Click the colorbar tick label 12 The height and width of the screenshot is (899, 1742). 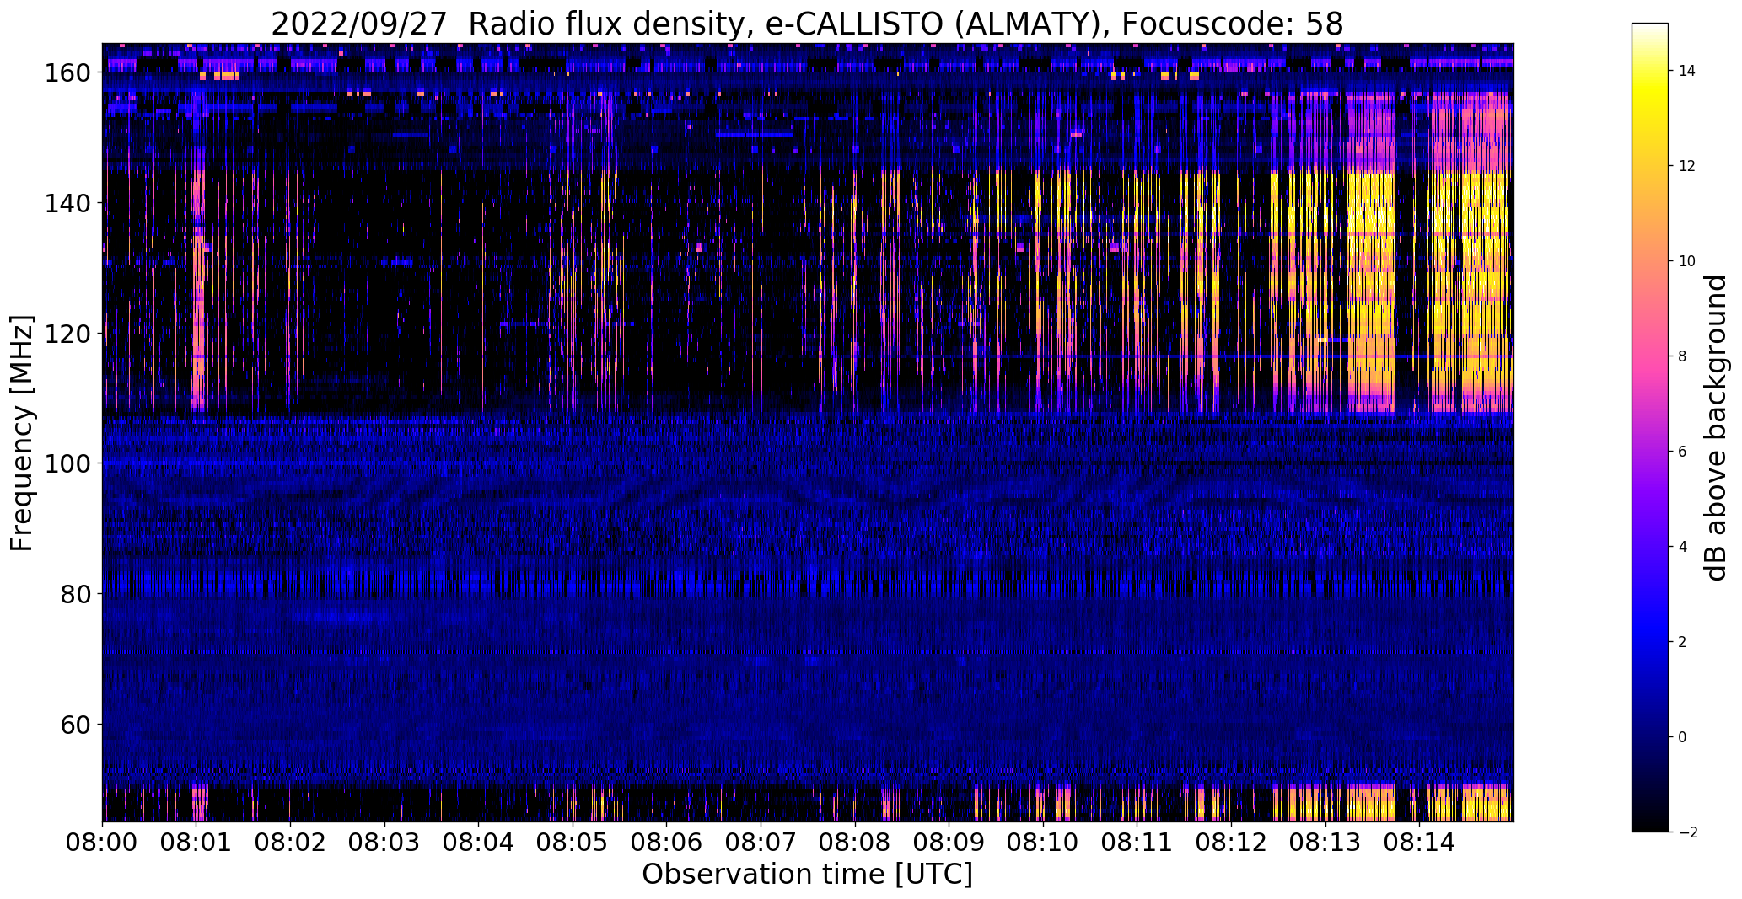(x=1686, y=166)
